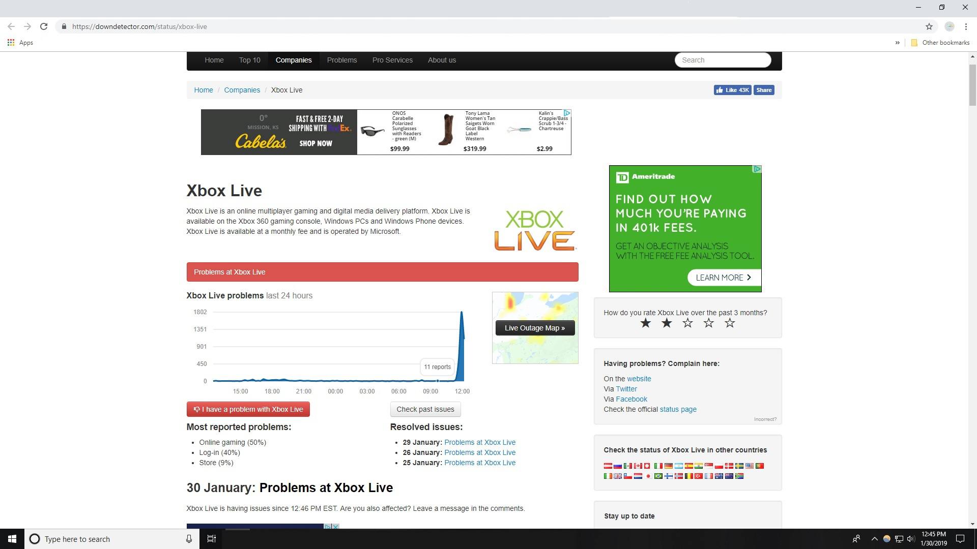Open the Australia flag icon
The image size is (977, 549).
pyautogui.click(x=719, y=476)
